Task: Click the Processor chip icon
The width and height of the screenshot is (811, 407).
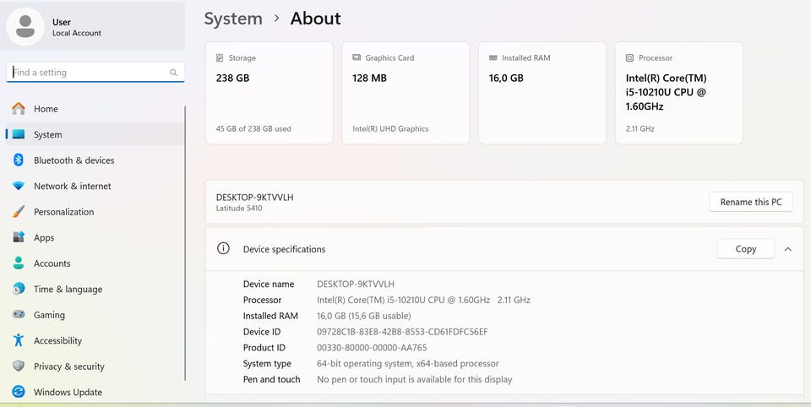Action: click(x=629, y=58)
